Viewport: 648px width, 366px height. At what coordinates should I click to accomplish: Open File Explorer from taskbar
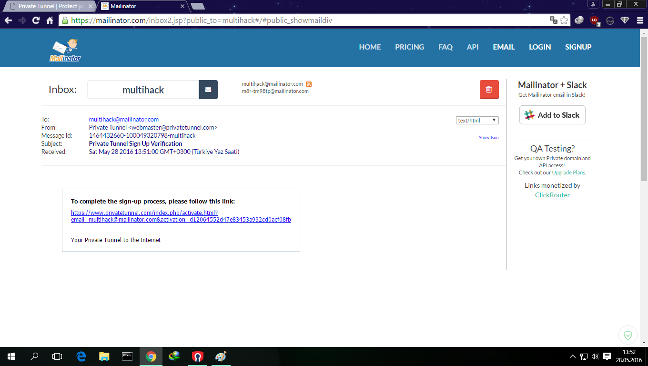(x=104, y=356)
